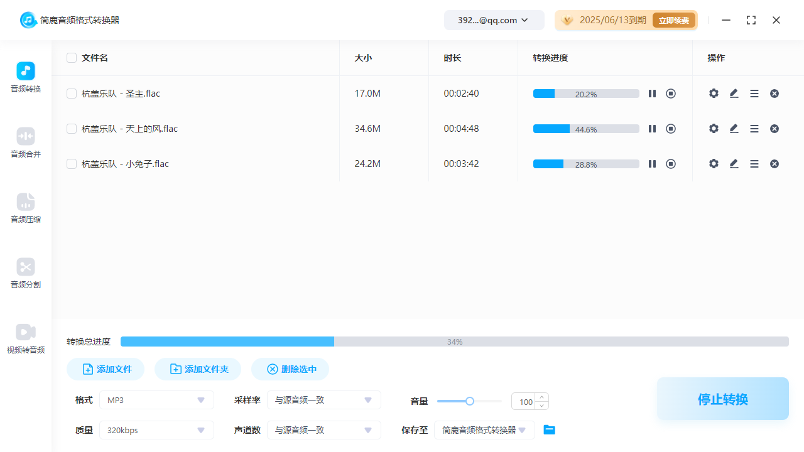804x452 pixels.
Task: Open the 格式 dropdown showing MP3
Action: coord(156,400)
